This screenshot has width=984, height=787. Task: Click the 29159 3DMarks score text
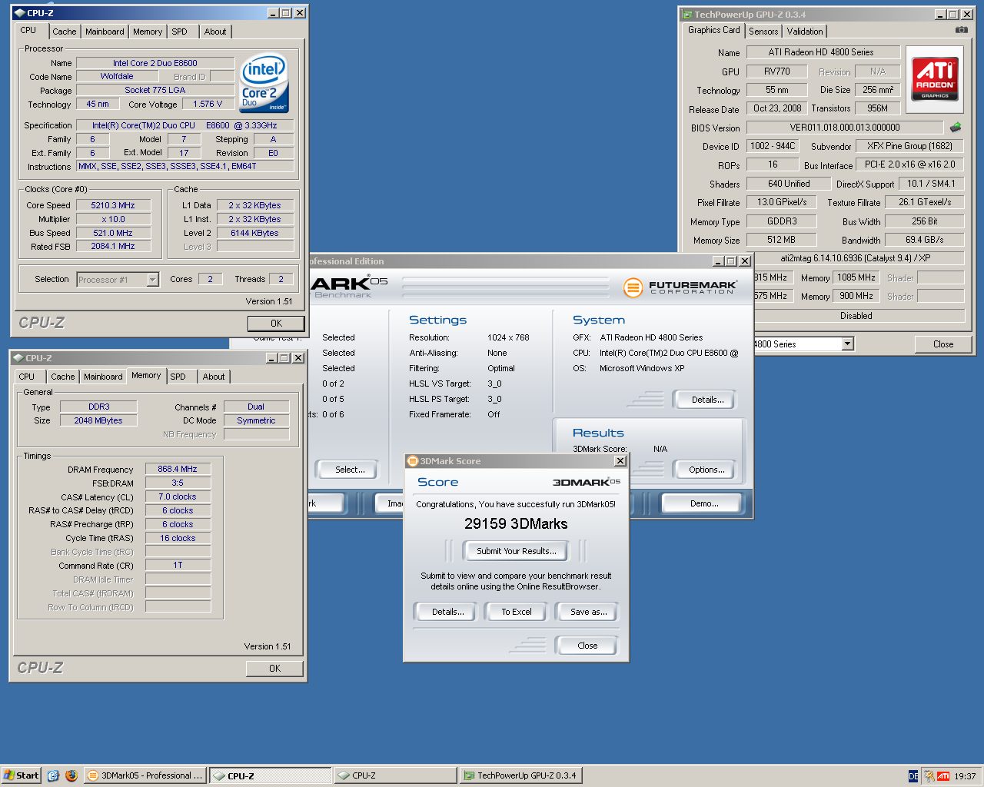(x=516, y=523)
